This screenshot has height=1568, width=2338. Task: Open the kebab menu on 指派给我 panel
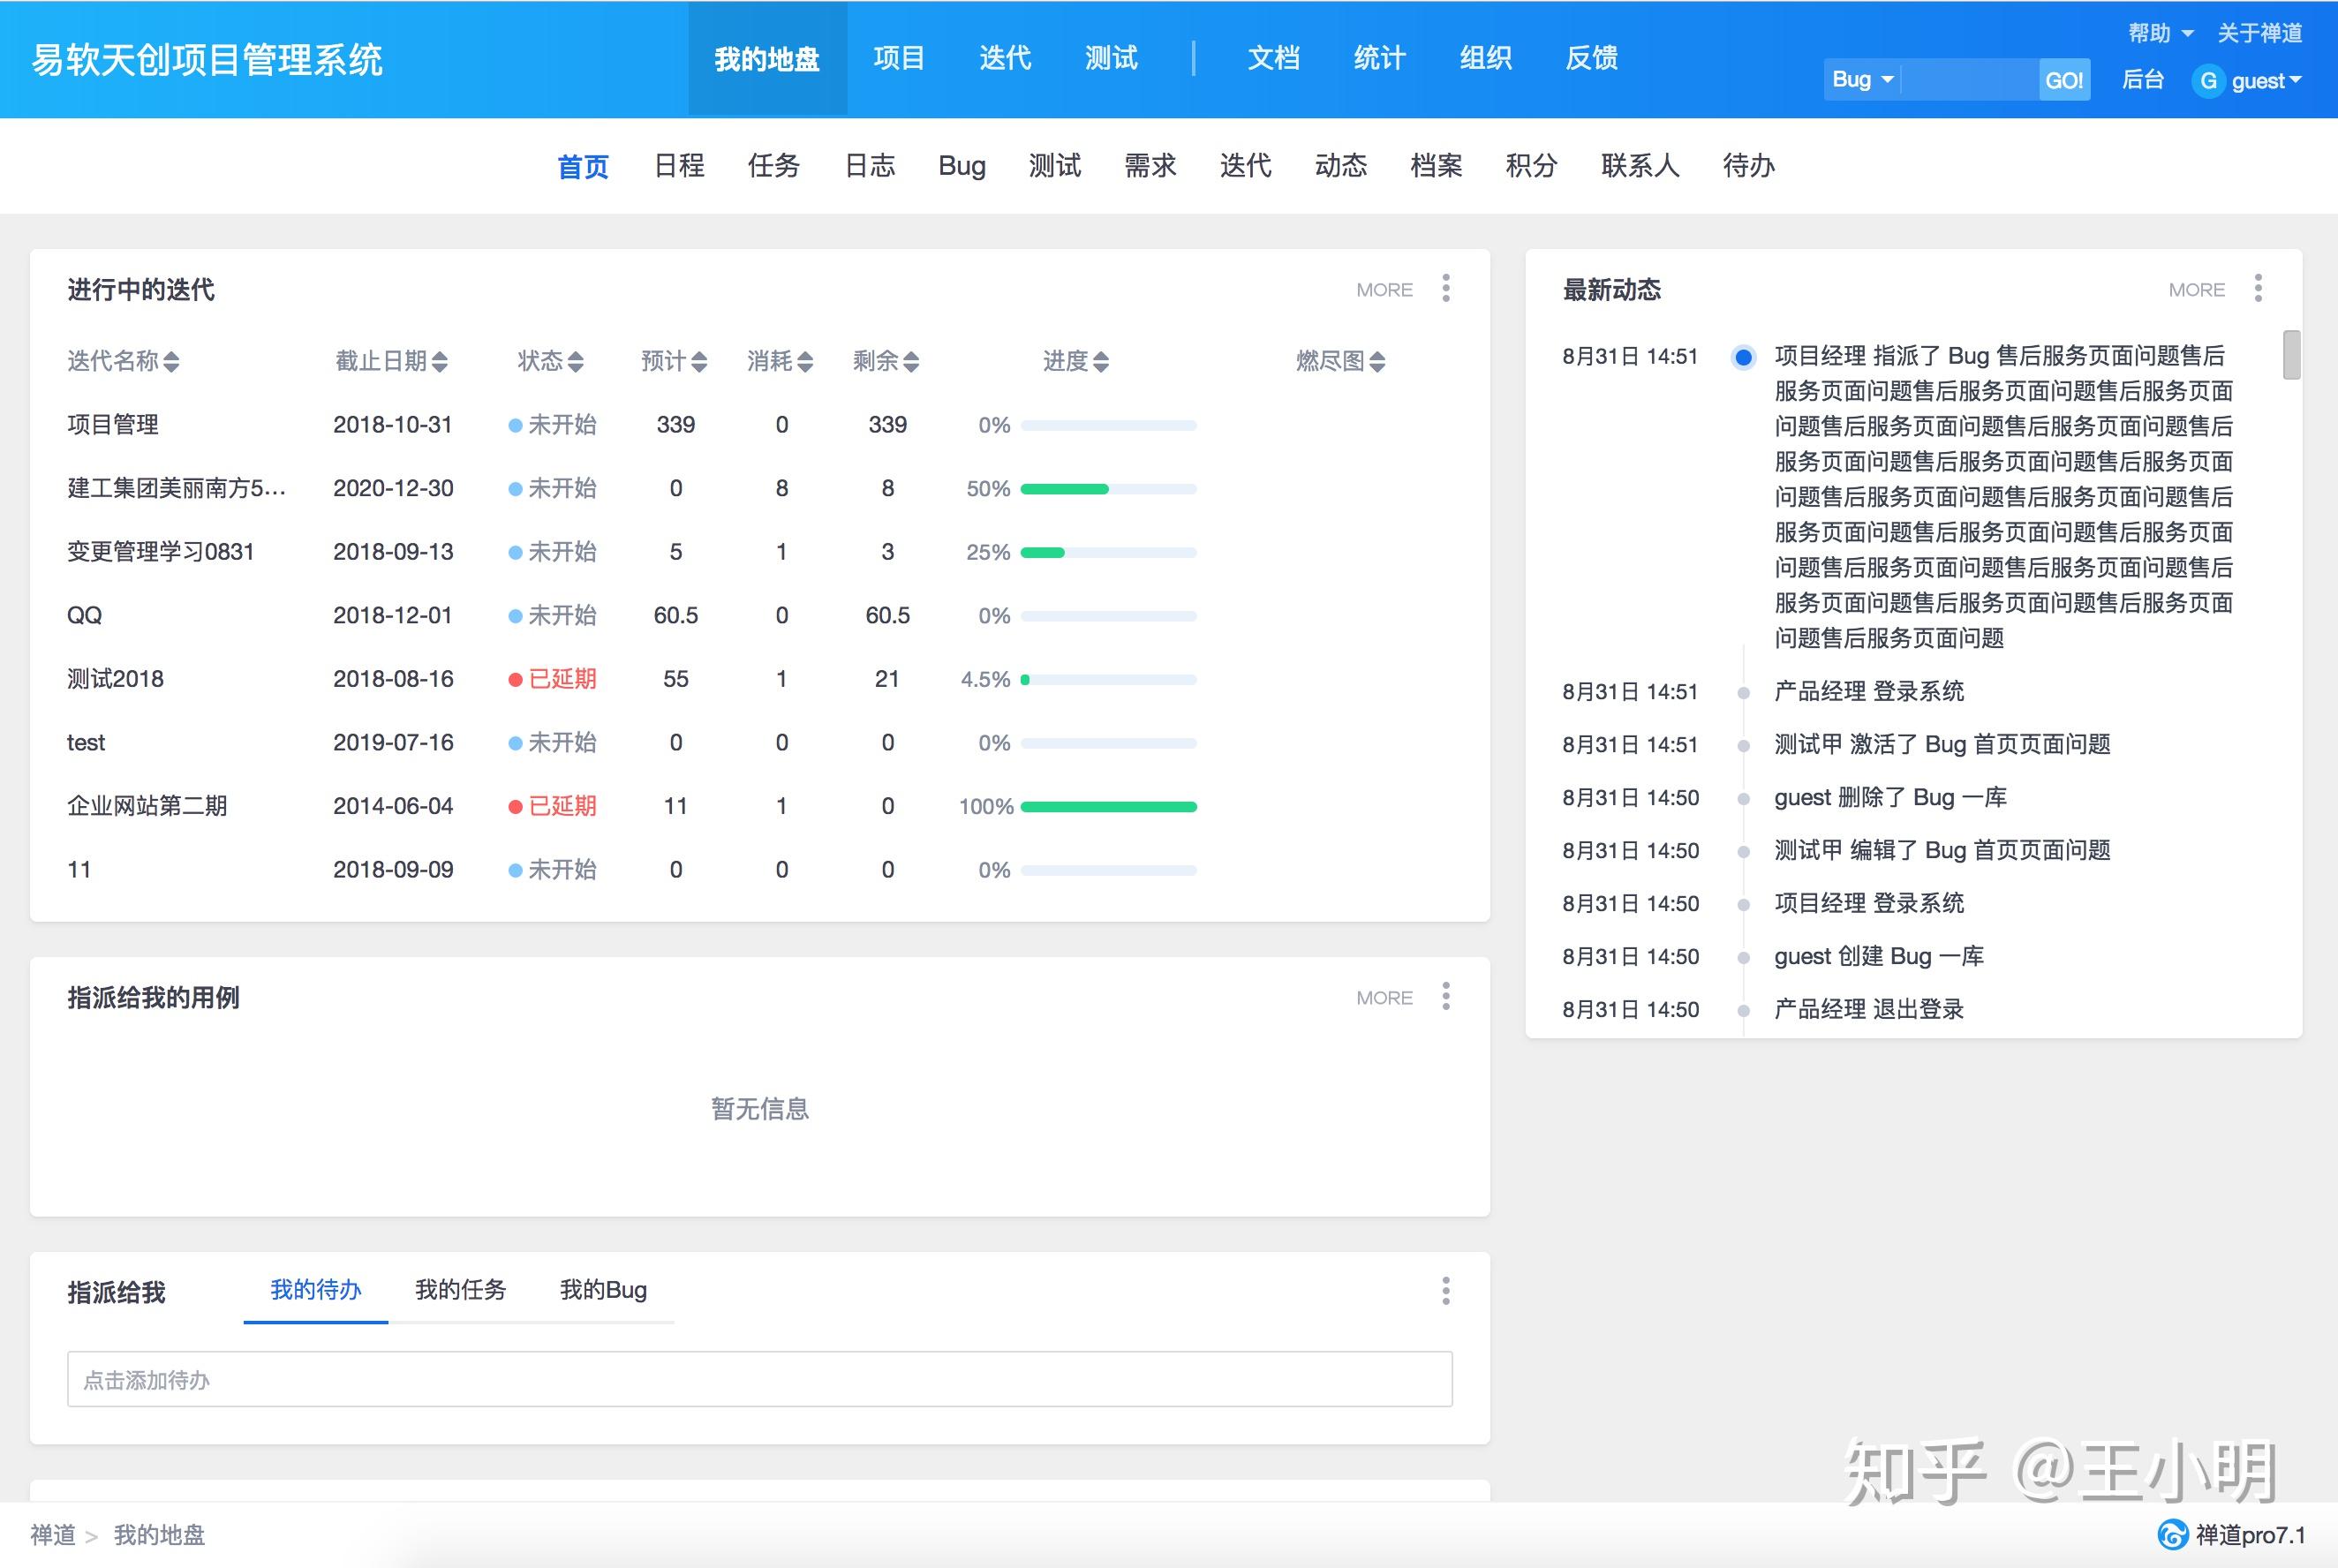point(1446,1291)
